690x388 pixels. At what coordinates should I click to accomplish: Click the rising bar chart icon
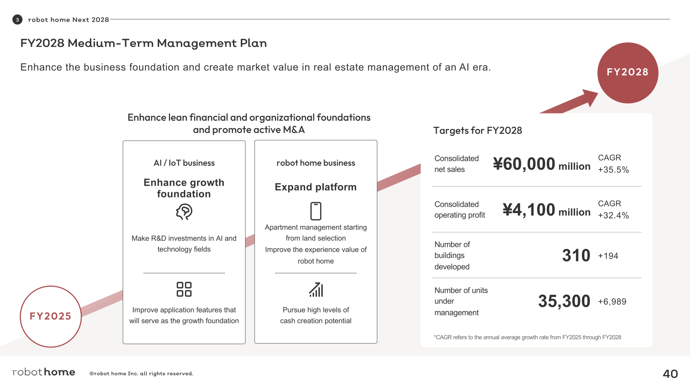pyautogui.click(x=316, y=290)
